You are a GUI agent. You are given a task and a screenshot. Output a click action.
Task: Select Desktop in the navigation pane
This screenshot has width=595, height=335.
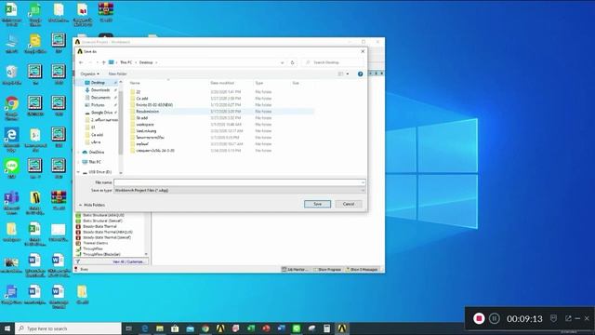point(98,83)
